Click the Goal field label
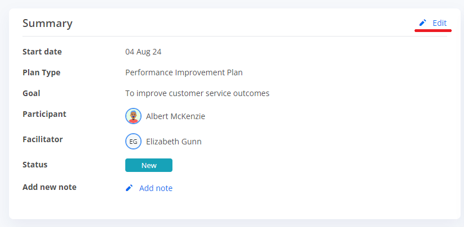464x227 pixels. pyautogui.click(x=31, y=93)
